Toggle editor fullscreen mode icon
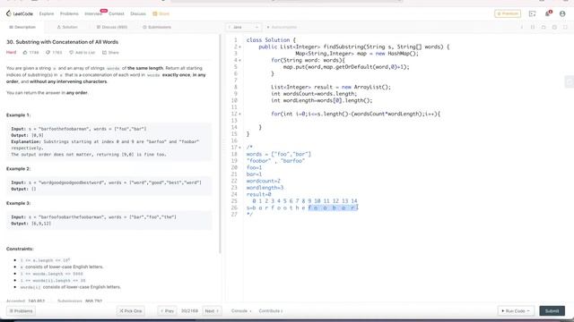This screenshot has height=322, width=574. click(x=565, y=27)
